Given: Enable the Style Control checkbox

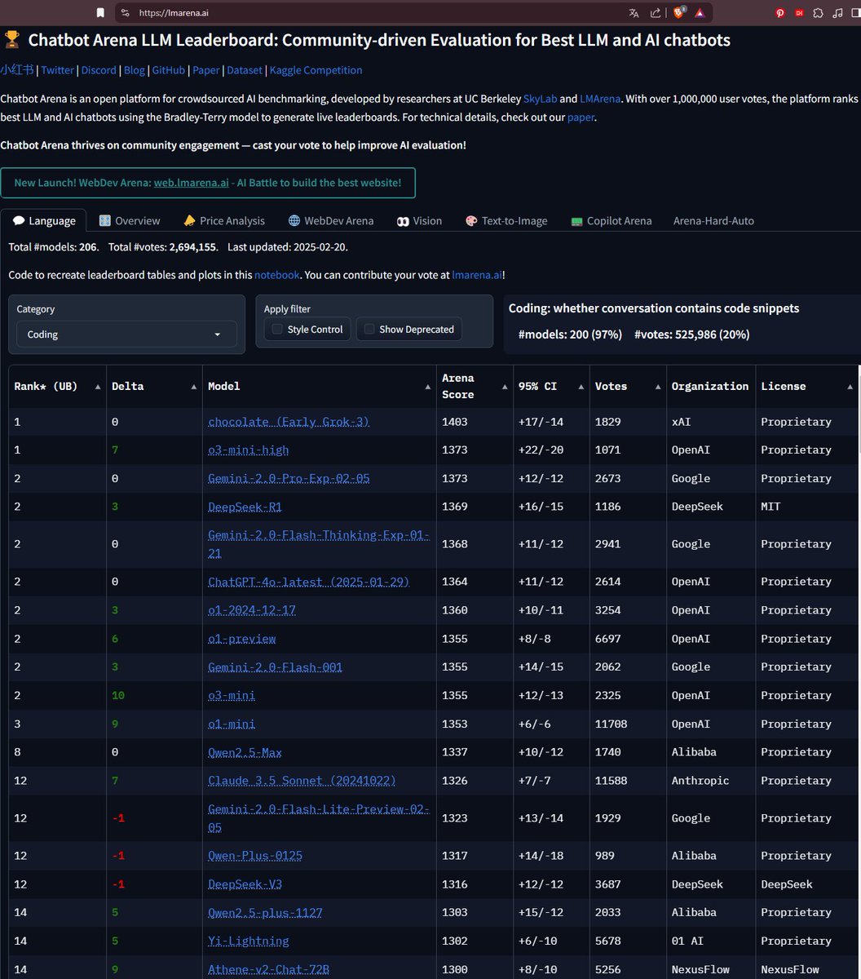Looking at the screenshot, I should (277, 330).
